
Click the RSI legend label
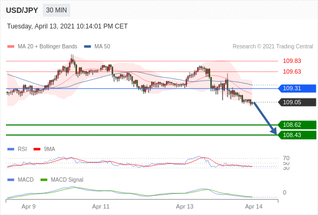[x=22, y=149]
